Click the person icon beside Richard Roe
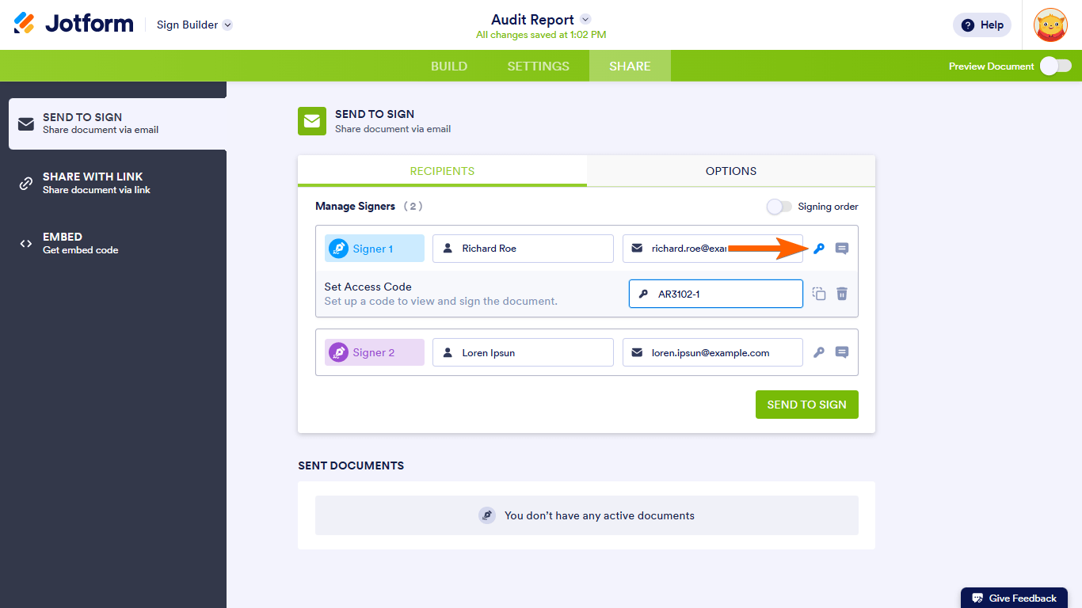This screenshot has height=608, width=1082. pos(448,249)
